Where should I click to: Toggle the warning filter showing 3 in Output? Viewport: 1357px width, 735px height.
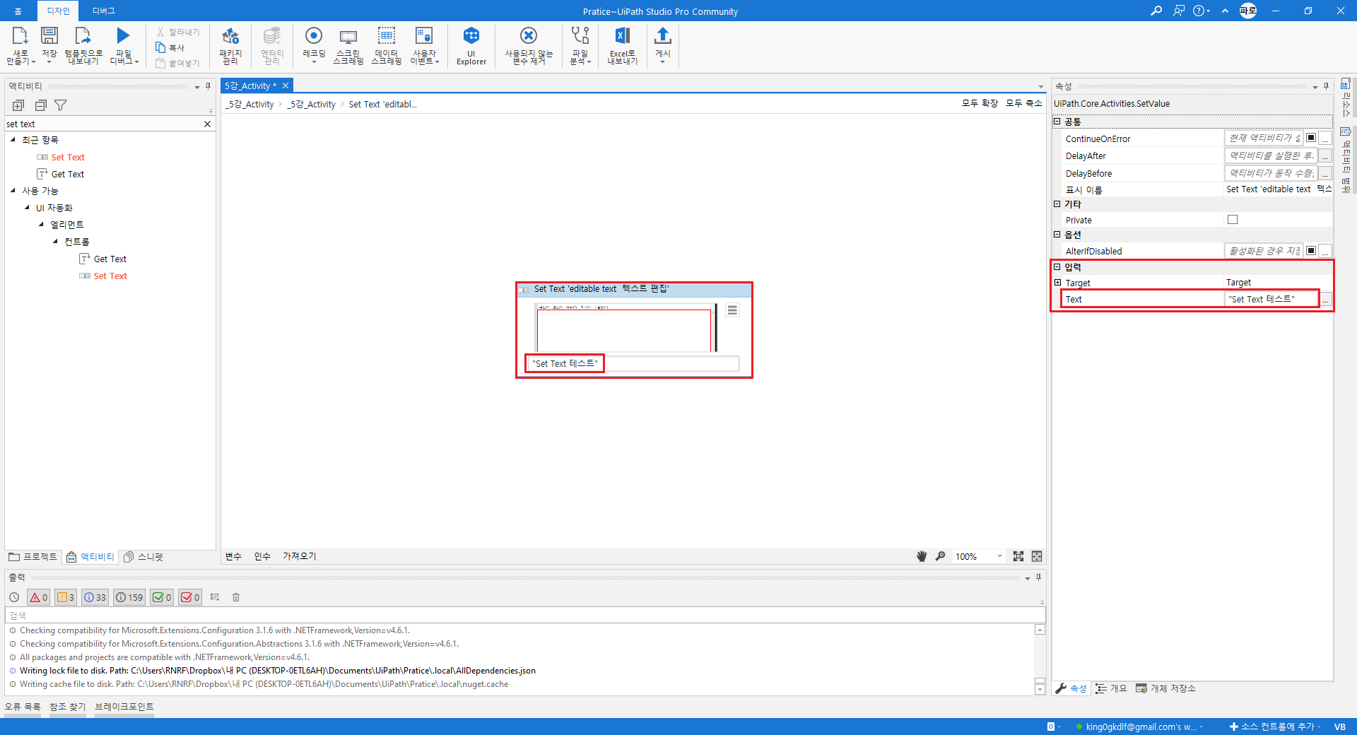[x=65, y=597]
